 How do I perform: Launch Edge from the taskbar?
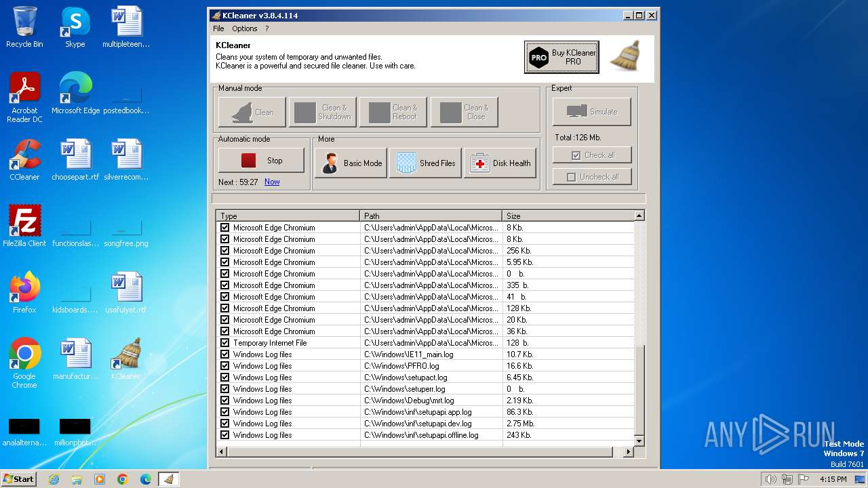click(x=146, y=479)
